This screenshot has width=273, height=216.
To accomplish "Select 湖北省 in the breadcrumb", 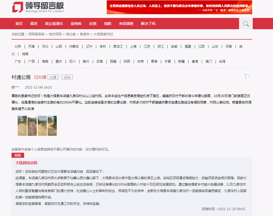I will (71, 34).
